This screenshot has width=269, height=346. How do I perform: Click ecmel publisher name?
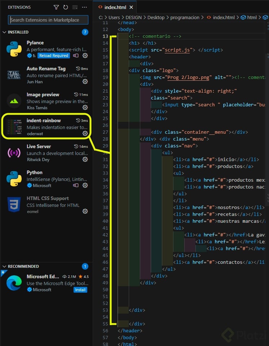click(x=32, y=212)
